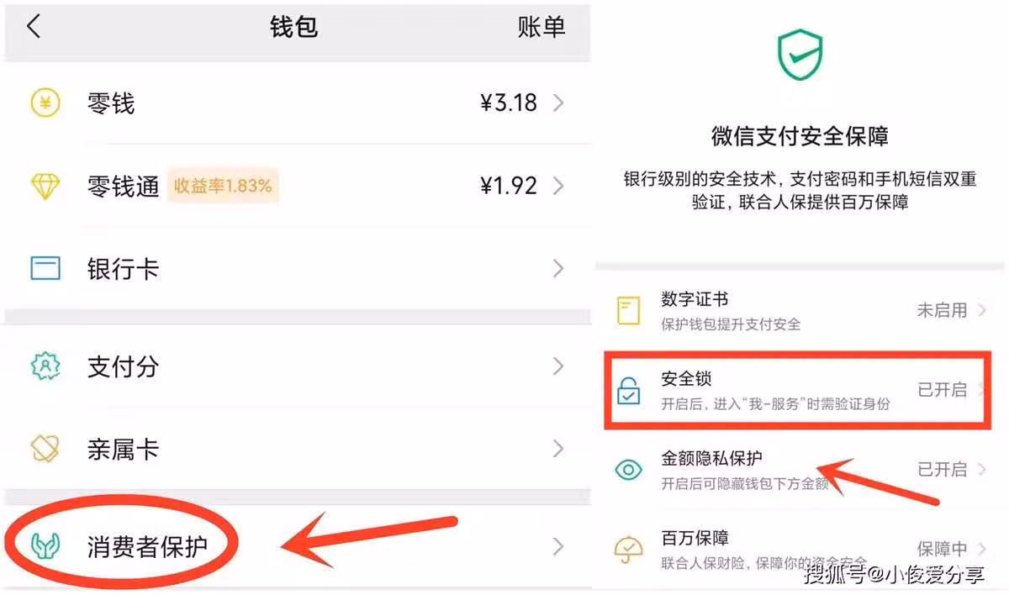Screen dimensions: 1009x595
Task: Open the 账单 bills page
Action: 541,27
